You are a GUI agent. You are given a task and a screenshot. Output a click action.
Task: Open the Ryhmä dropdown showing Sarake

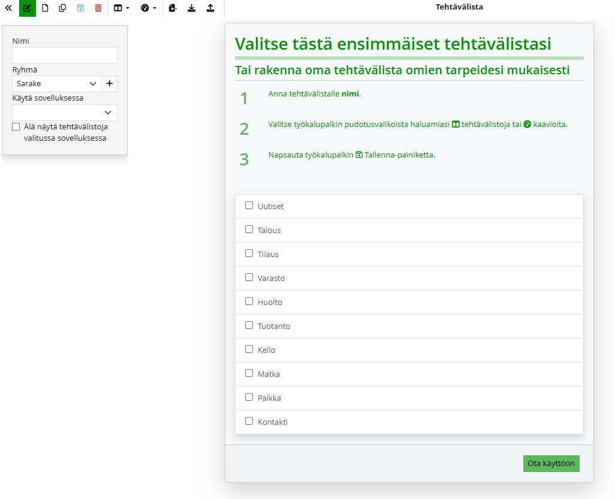(x=56, y=84)
